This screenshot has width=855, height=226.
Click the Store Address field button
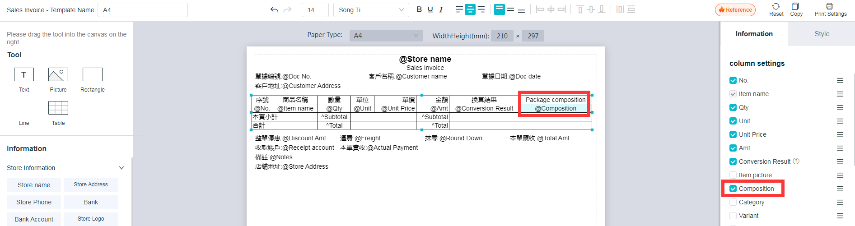click(91, 184)
